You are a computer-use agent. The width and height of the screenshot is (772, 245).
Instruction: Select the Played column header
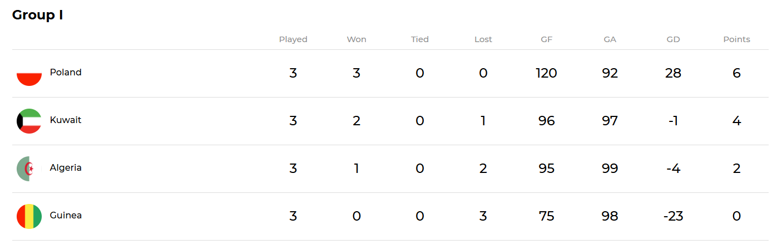coord(293,39)
